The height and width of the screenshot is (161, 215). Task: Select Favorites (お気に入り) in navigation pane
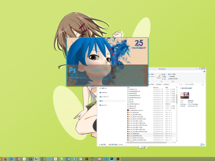pos(103,88)
